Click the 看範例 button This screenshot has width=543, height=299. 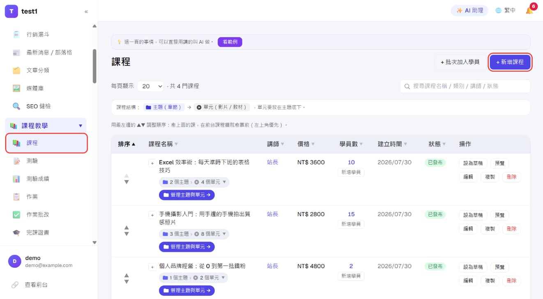[x=230, y=42]
